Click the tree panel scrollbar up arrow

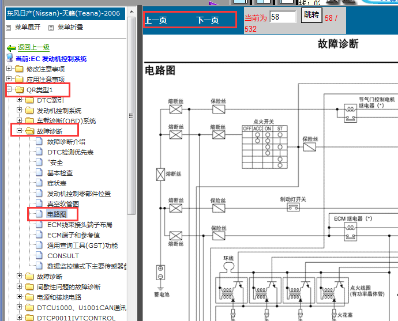coord(132,12)
